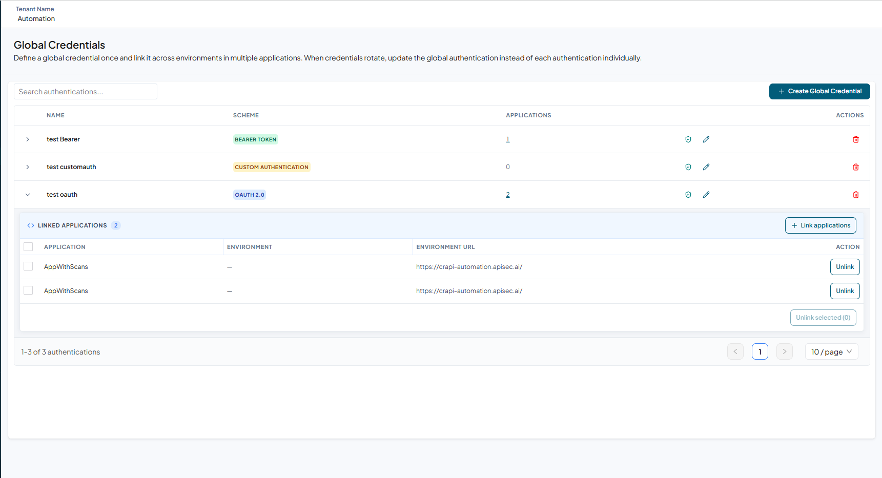Viewport: 882px width, 478px height.
Task: Click the BEARER TOKEN scheme tag
Action: pyautogui.click(x=255, y=139)
